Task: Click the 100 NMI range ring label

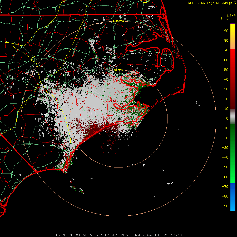Action: click(118, 21)
